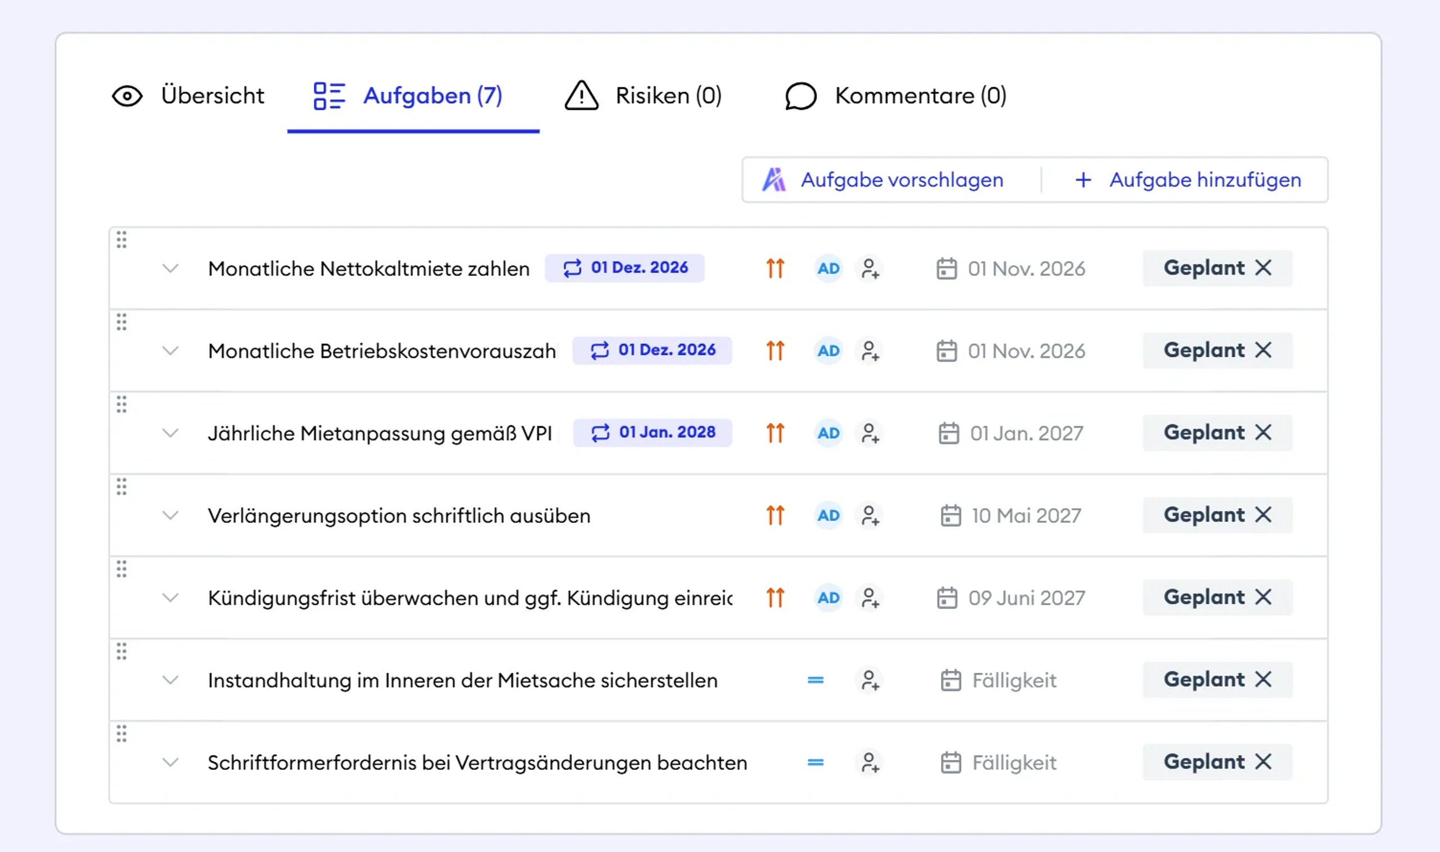Image resolution: width=1440 pixels, height=852 pixels.
Task: Open due date 10 Mai 2027
Action: (1011, 515)
